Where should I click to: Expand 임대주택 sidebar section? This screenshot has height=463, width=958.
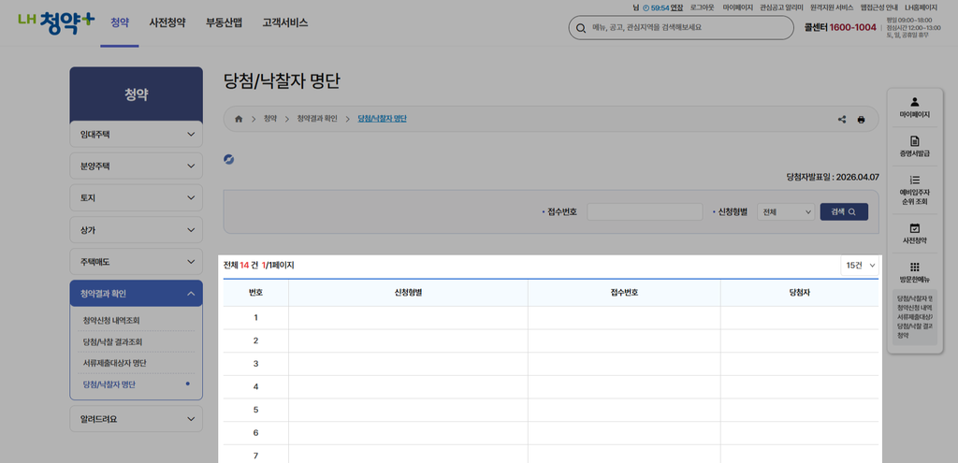tap(137, 134)
